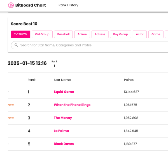Open the Squid Game star page
The image size is (168, 152).
[x=64, y=92]
